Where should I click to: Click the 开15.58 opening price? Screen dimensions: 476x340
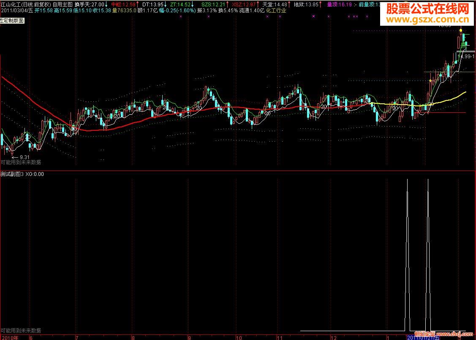[44, 11]
